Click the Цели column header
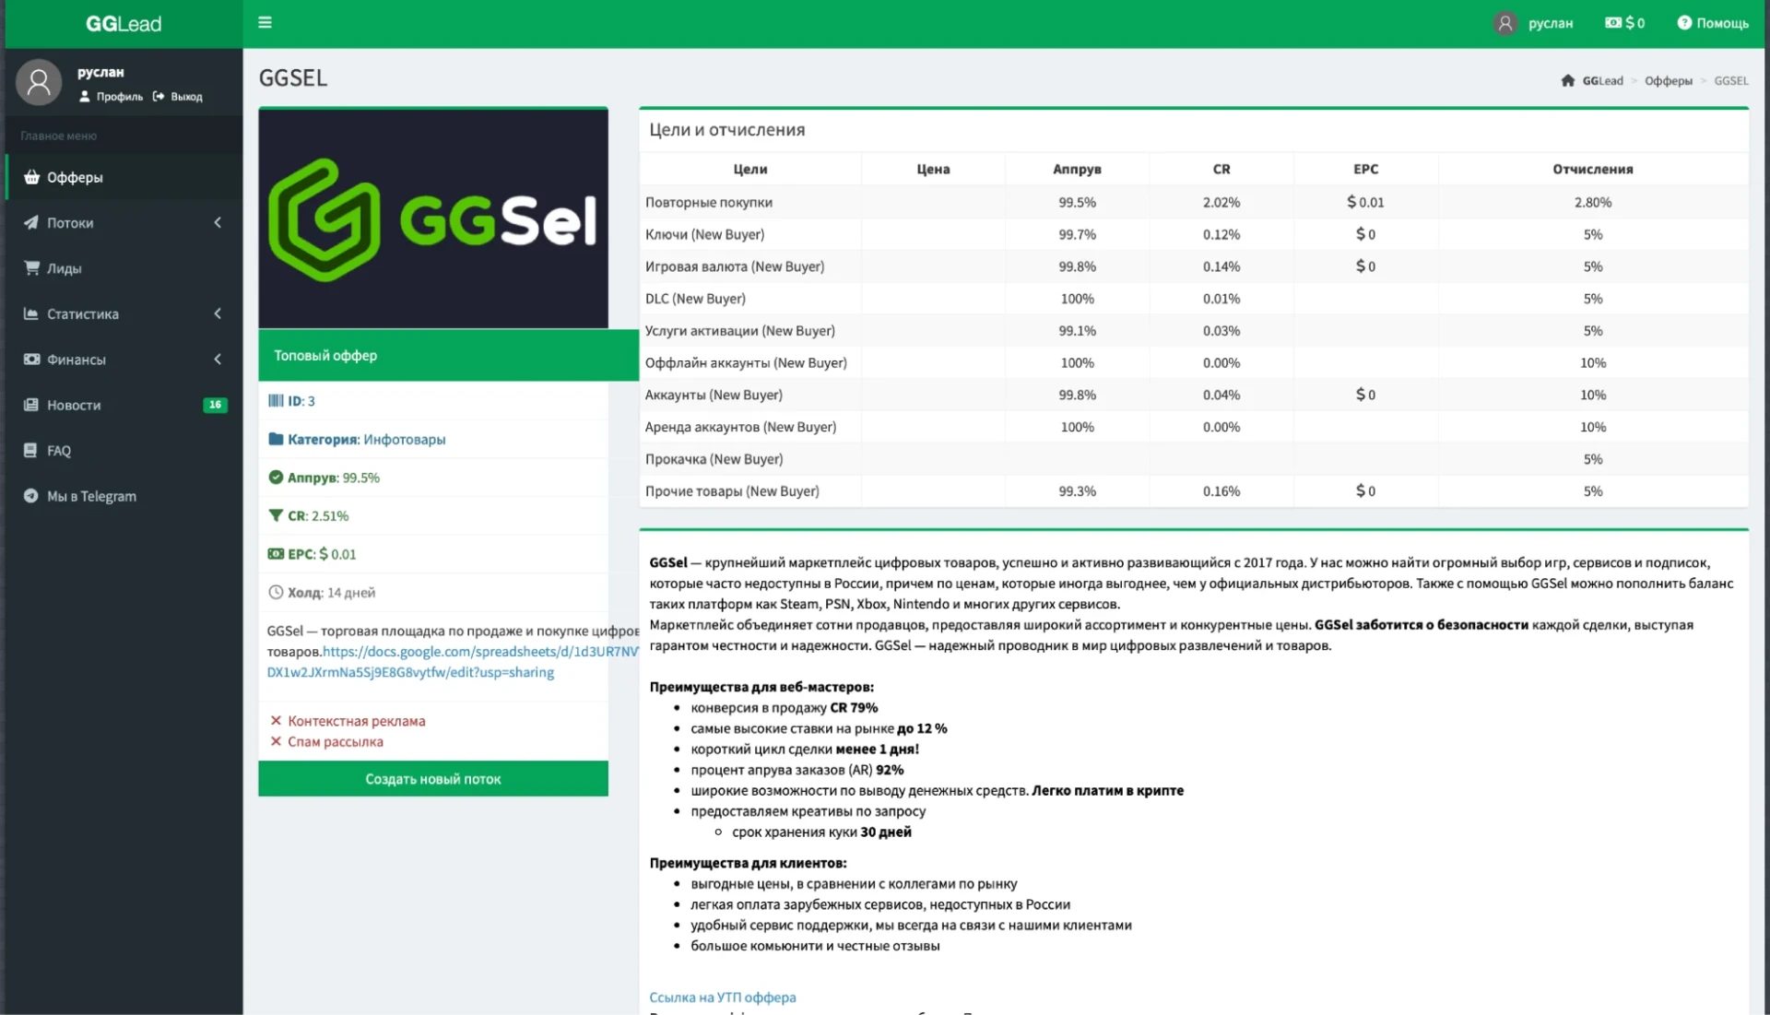1770x1015 pixels. (750, 170)
